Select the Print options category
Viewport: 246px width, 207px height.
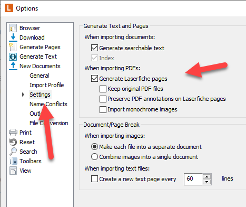pos(25,133)
